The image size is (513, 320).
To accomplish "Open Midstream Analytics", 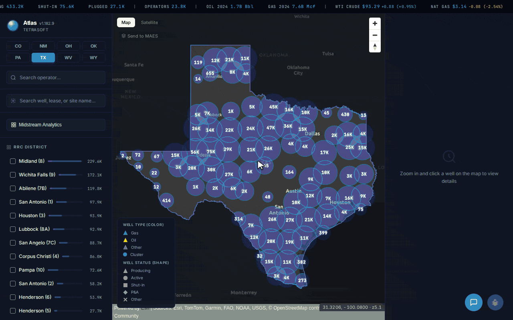I will point(56,125).
